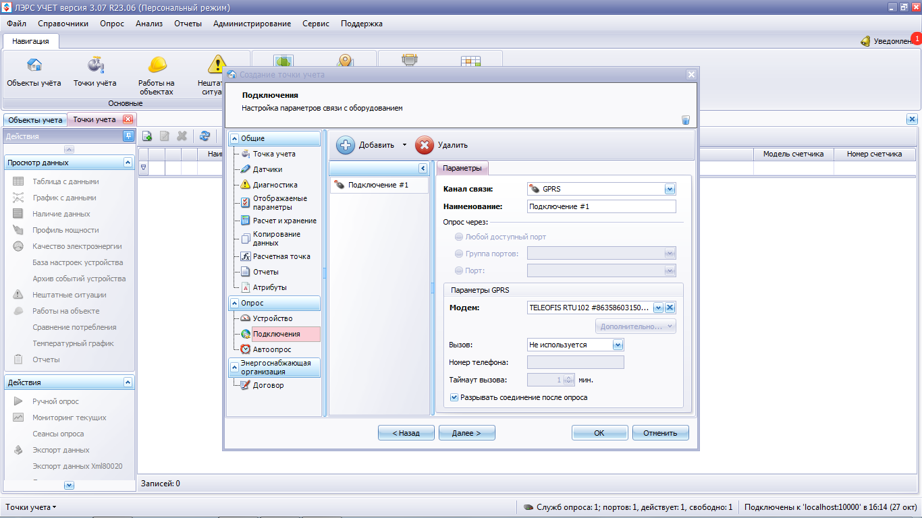
Task: Click the OK button
Action: point(600,433)
